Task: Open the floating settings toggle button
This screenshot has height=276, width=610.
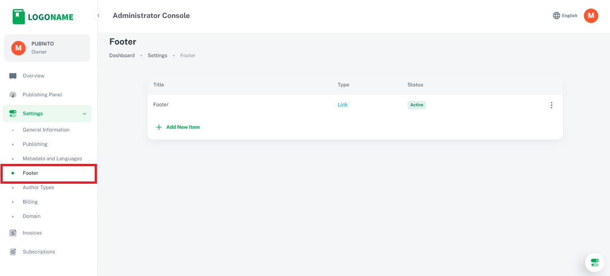Action: (595, 262)
